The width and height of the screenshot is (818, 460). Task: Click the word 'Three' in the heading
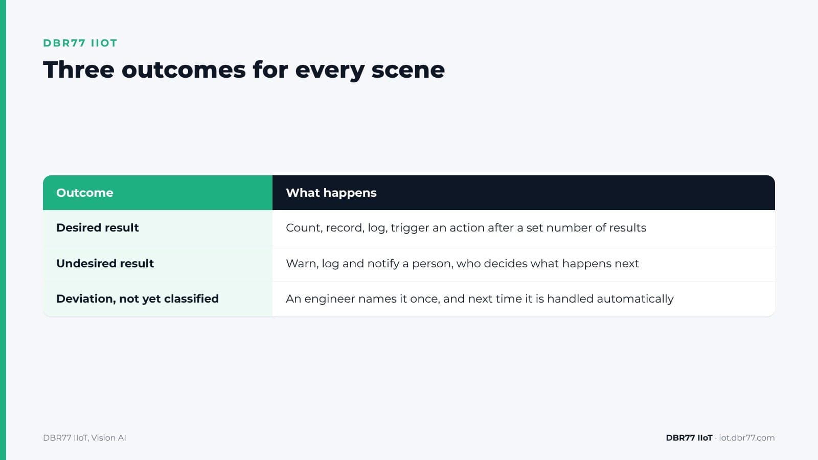coord(79,70)
